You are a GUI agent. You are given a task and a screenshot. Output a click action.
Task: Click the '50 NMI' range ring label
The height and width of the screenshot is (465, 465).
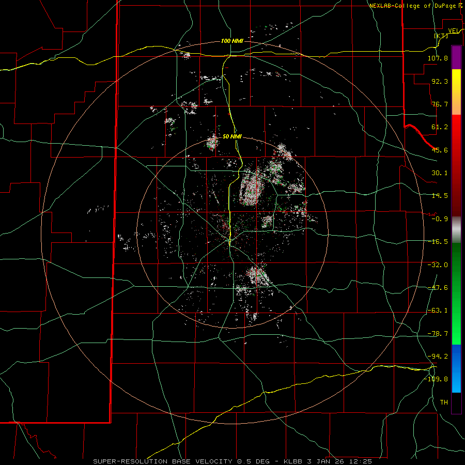[x=232, y=136]
